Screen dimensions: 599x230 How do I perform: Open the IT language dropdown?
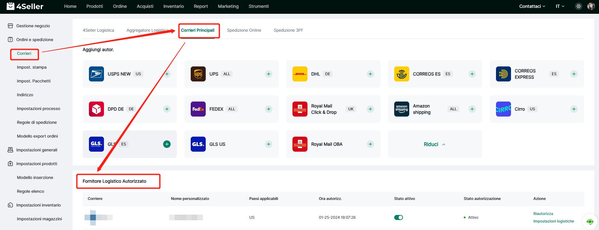point(560,6)
